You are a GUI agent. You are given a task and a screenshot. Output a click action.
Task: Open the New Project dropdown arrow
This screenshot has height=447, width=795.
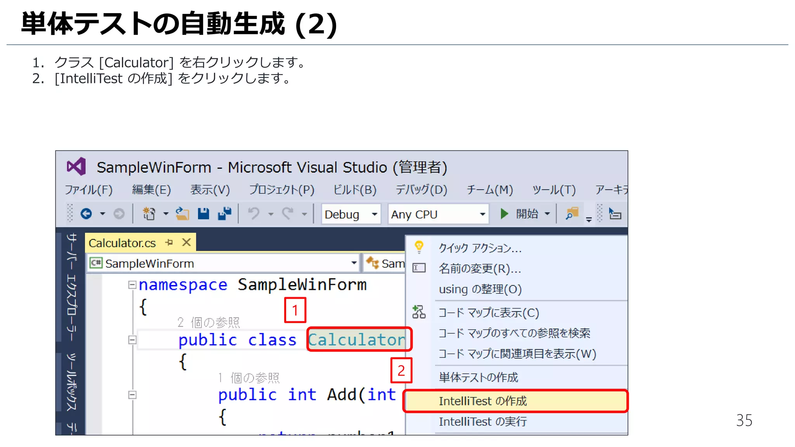click(166, 214)
